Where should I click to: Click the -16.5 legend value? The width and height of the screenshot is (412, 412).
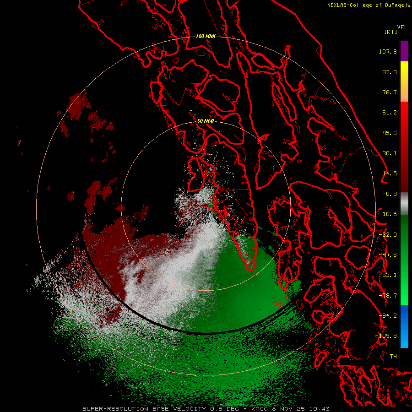tap(388, 214)
